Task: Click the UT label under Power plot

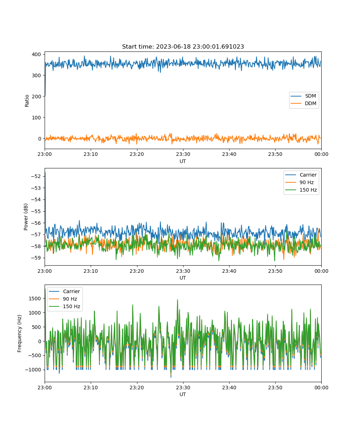Action: pyautogui.click(x=183, y=278)
